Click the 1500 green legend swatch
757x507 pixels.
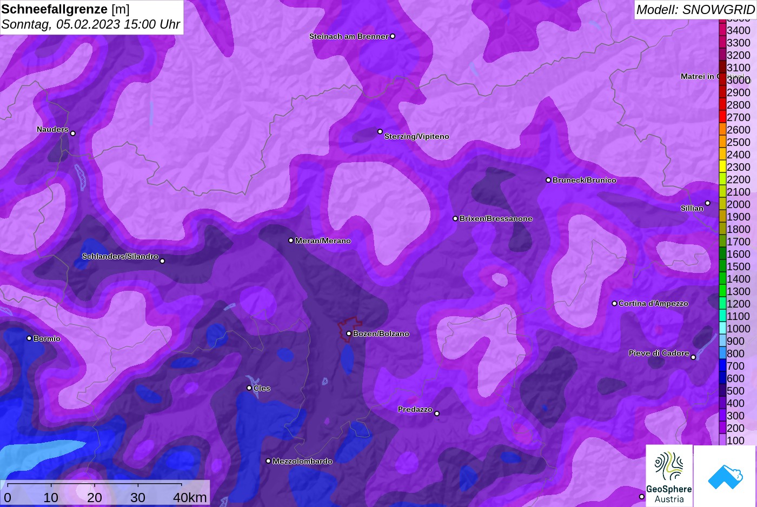(x=722, y=266)
